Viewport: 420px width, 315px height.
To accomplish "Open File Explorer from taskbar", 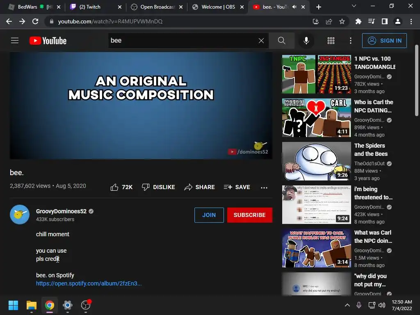I will click(31, 305).
